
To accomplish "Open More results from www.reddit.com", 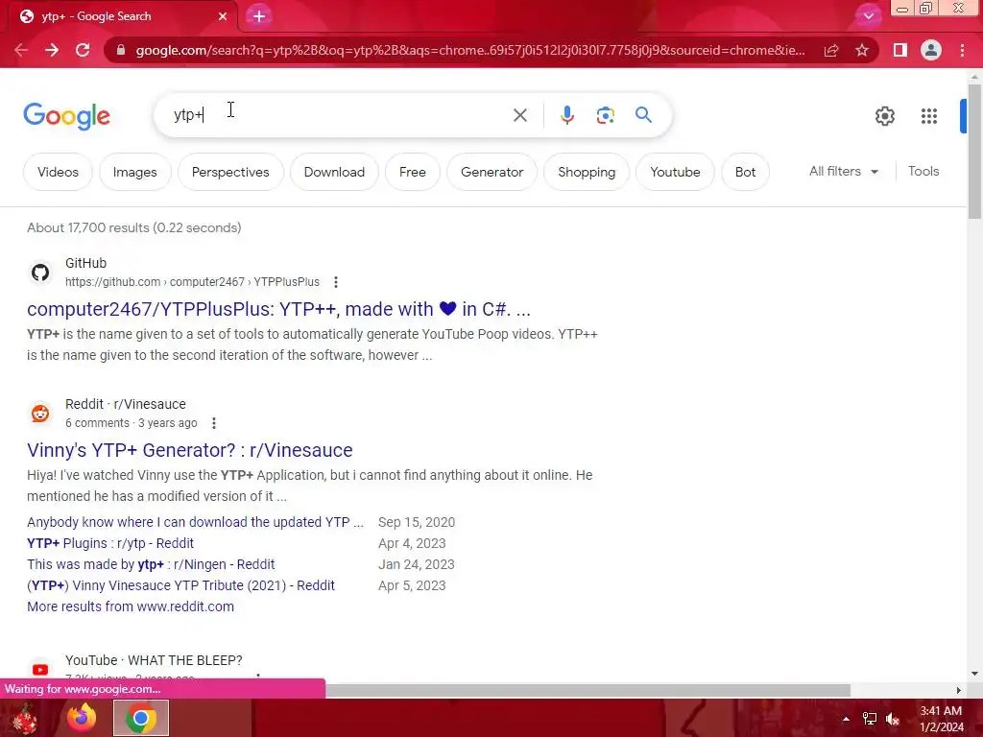I will pos(131,606).
